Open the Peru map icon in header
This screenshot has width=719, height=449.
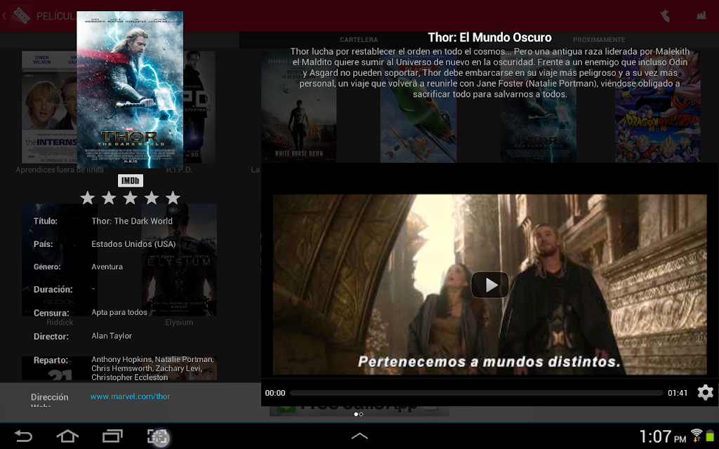click(x=665, y=16)
